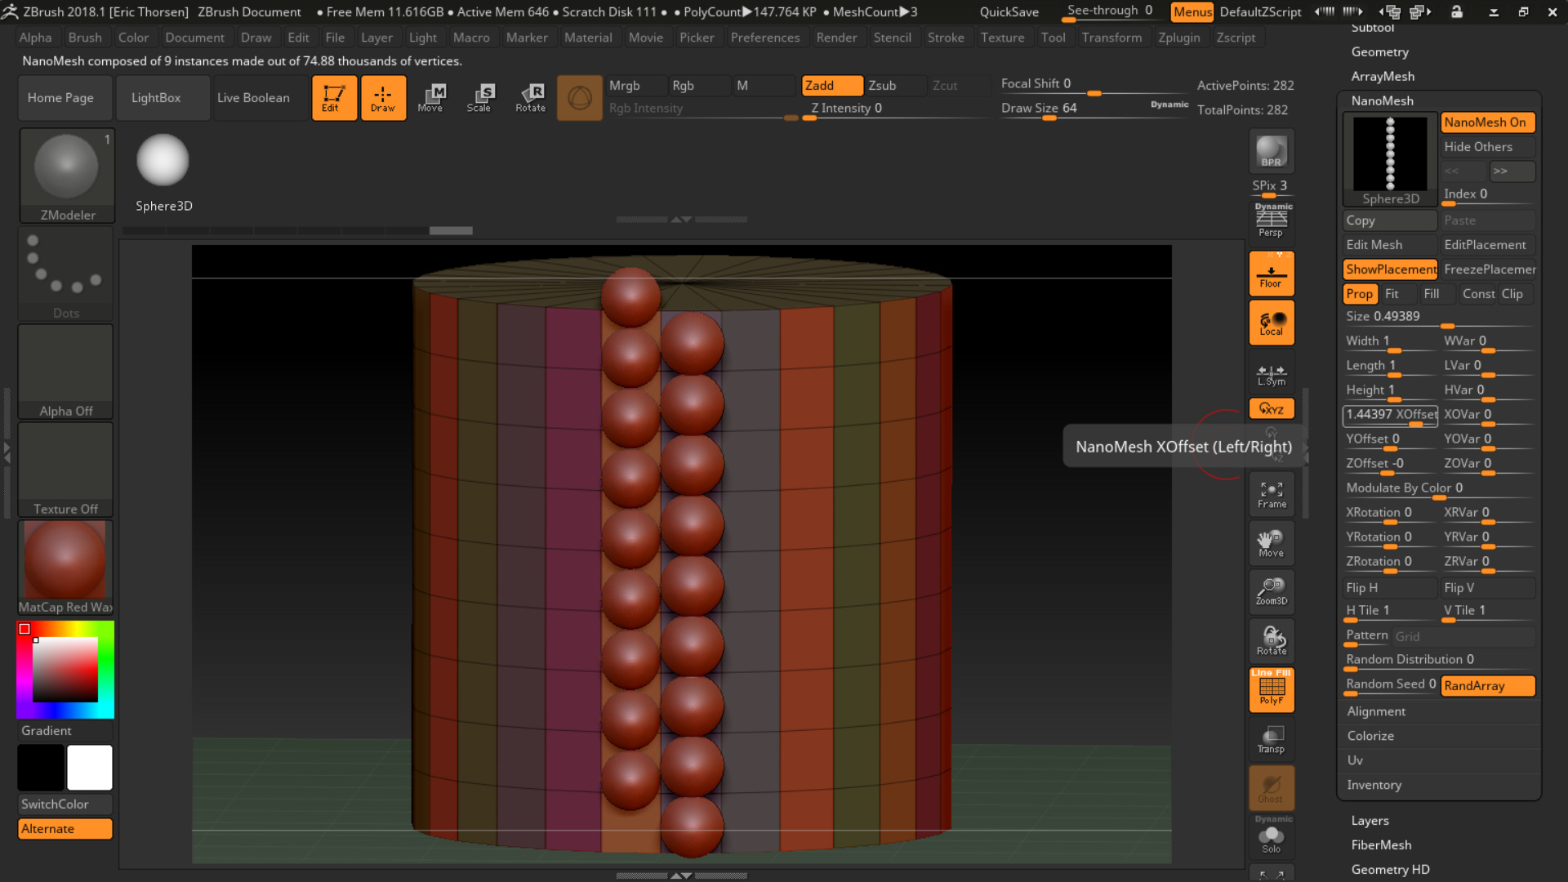The image size is (1568, 882).
Task: Select the Sphere3D tool thumbnail
Action: click(x=163, y=173)
